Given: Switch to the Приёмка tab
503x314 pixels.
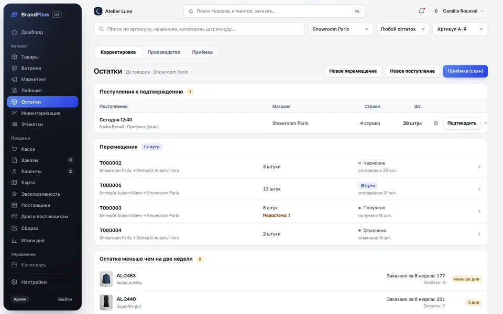Looking at the screenshot, I should 202,52.
